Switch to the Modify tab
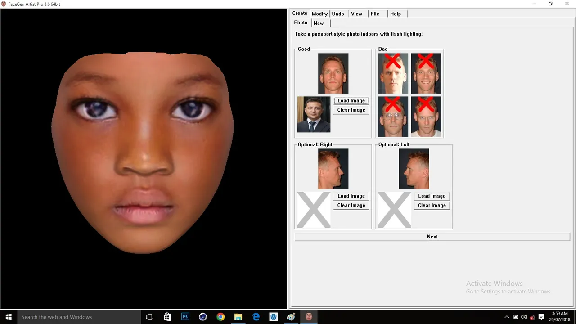Viewport: 576px width, 324px height. click(x=319, y=14)
